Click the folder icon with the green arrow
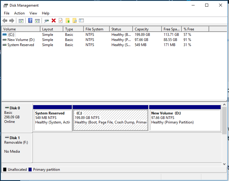The image size is (229, 181). point(67,20)
